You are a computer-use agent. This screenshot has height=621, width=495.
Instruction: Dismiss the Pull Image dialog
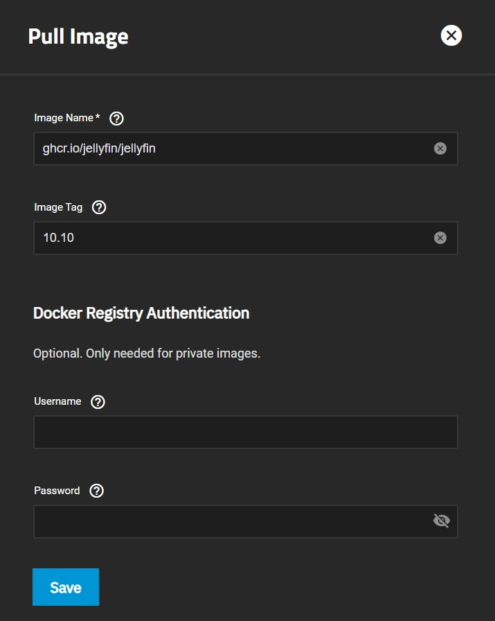451,35
